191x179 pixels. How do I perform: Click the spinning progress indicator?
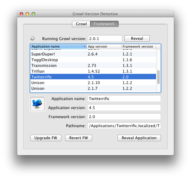33,38
